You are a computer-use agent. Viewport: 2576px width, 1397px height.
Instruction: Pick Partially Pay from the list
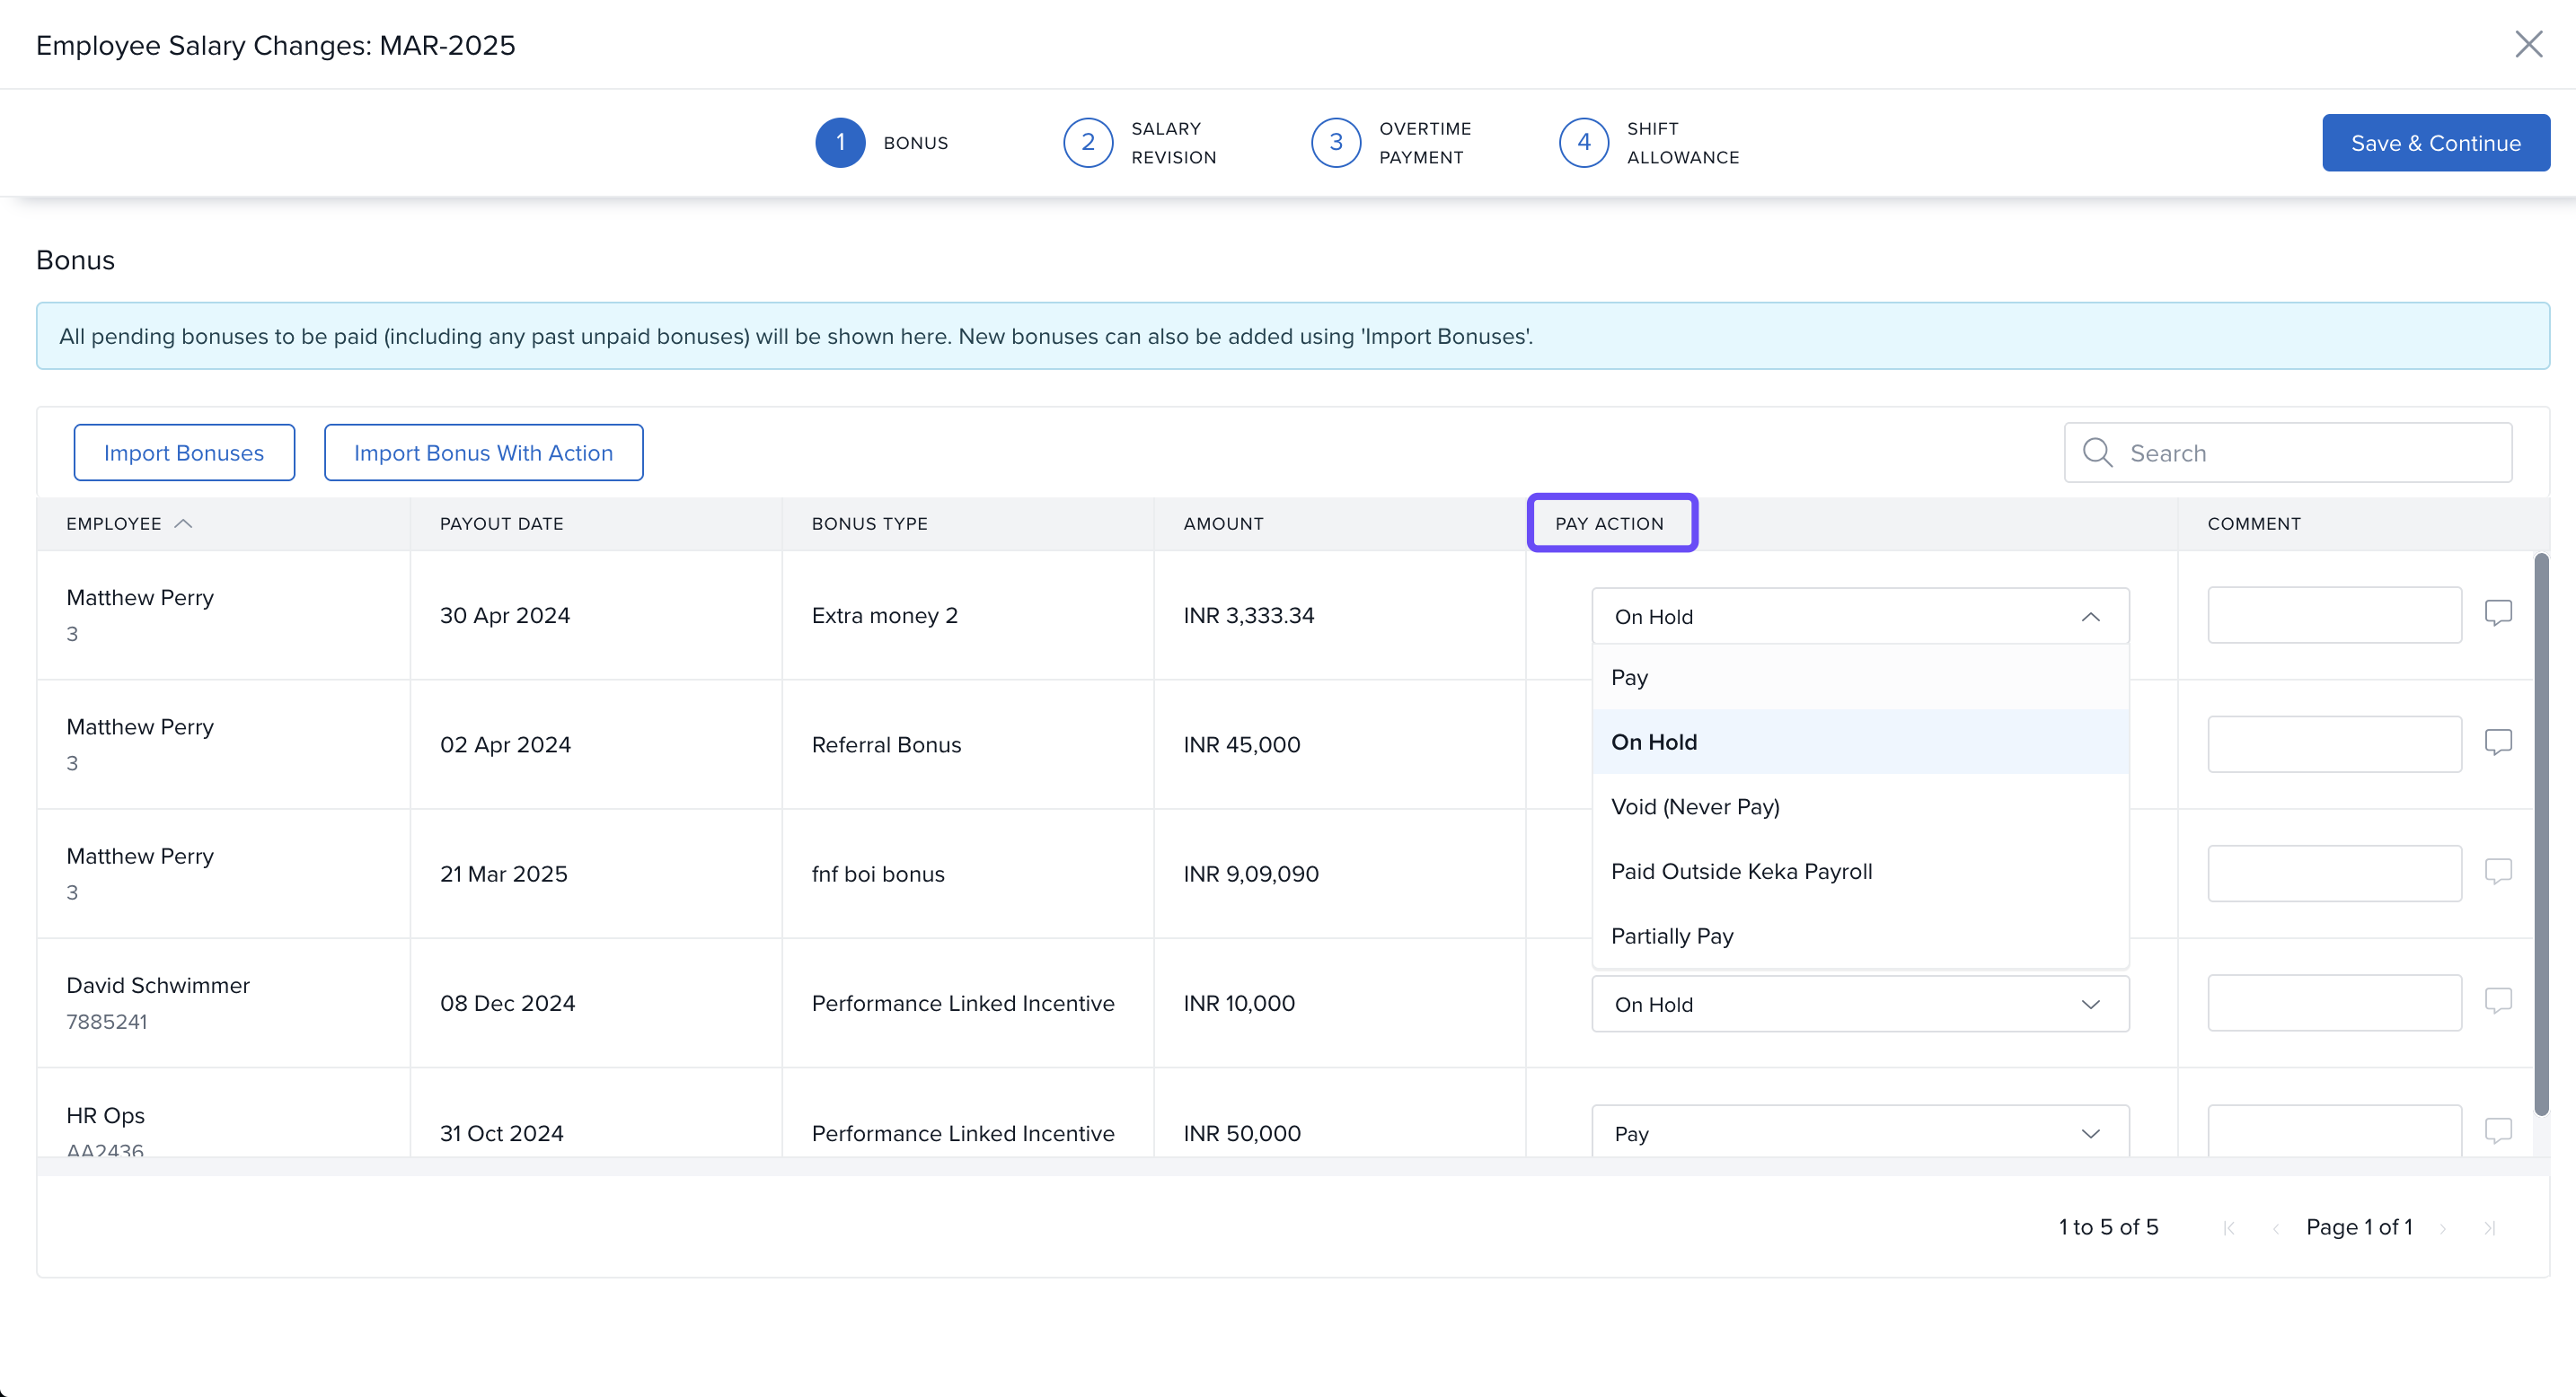coord(1672,936)
